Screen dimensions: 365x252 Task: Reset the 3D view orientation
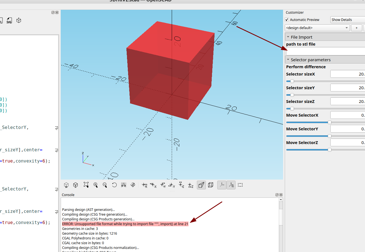click(114, 185)
